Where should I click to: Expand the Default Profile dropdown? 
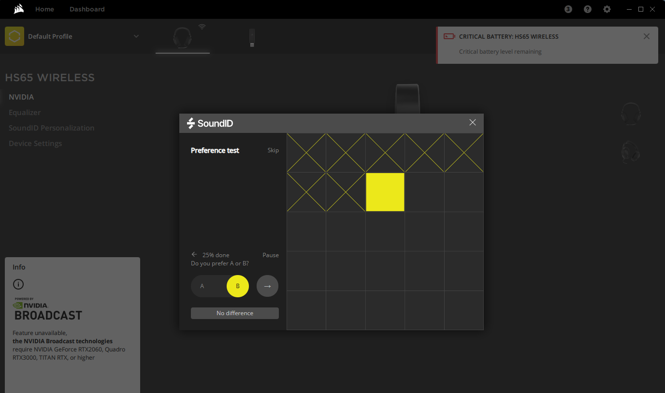coord(136,36)
